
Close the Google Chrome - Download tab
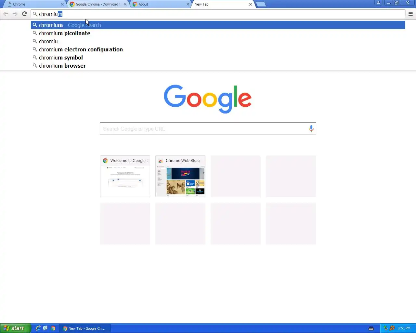click(125, 4)
